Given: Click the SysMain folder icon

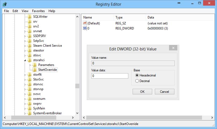Looking at the screenshot, I should [30, 108].
